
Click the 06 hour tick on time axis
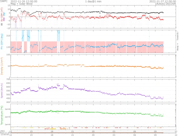[135, 131]
